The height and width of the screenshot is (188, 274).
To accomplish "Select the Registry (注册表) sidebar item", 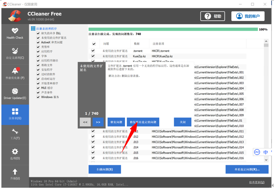I will (x=15, y=114).
